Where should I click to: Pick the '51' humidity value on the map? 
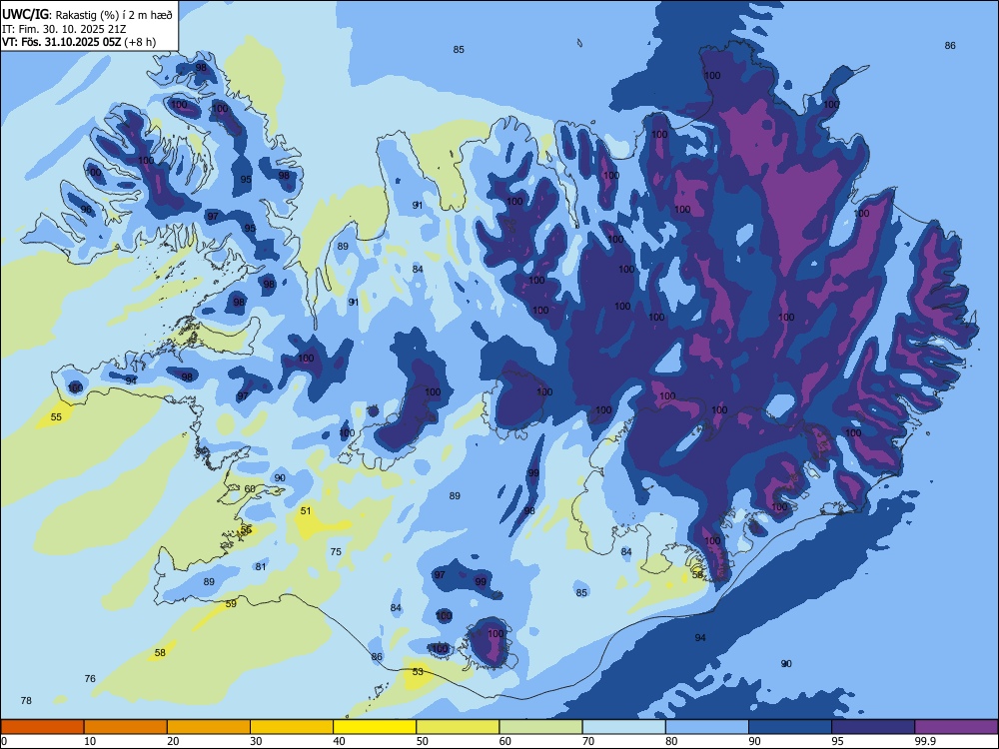click(306, 510)
